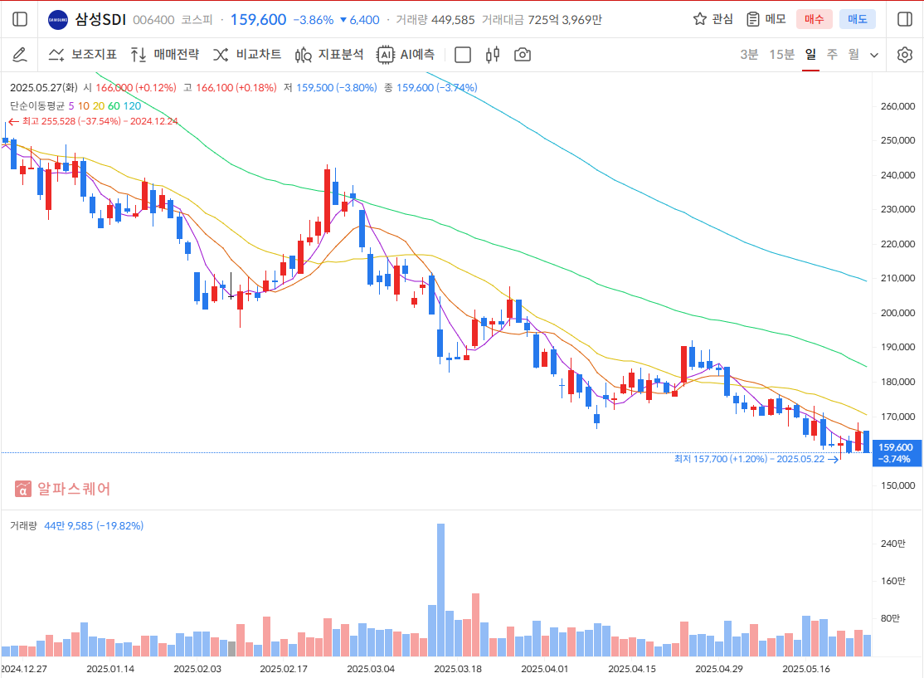Click the 120-day moving average legend

pyautogui.click(x=132, y=105)
